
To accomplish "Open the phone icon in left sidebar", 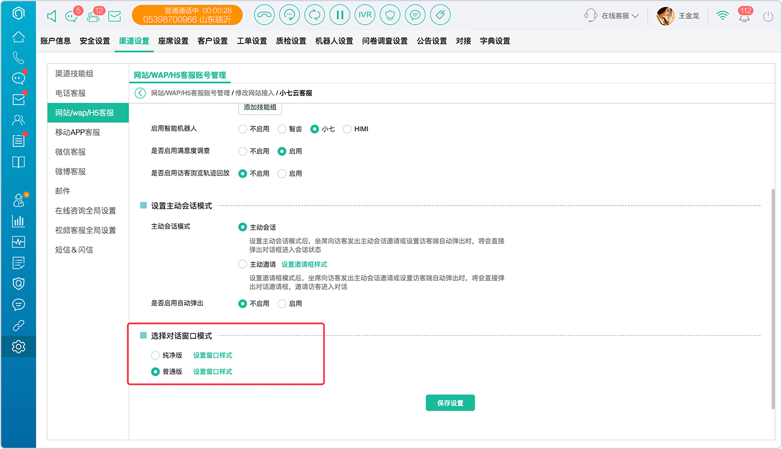I will coord(18,57).
